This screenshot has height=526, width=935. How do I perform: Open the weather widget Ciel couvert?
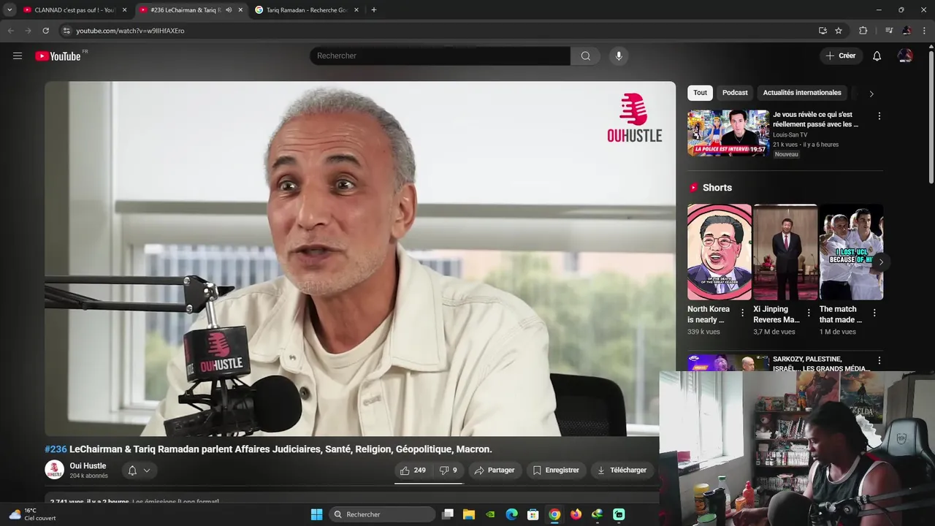pos(32,514)
